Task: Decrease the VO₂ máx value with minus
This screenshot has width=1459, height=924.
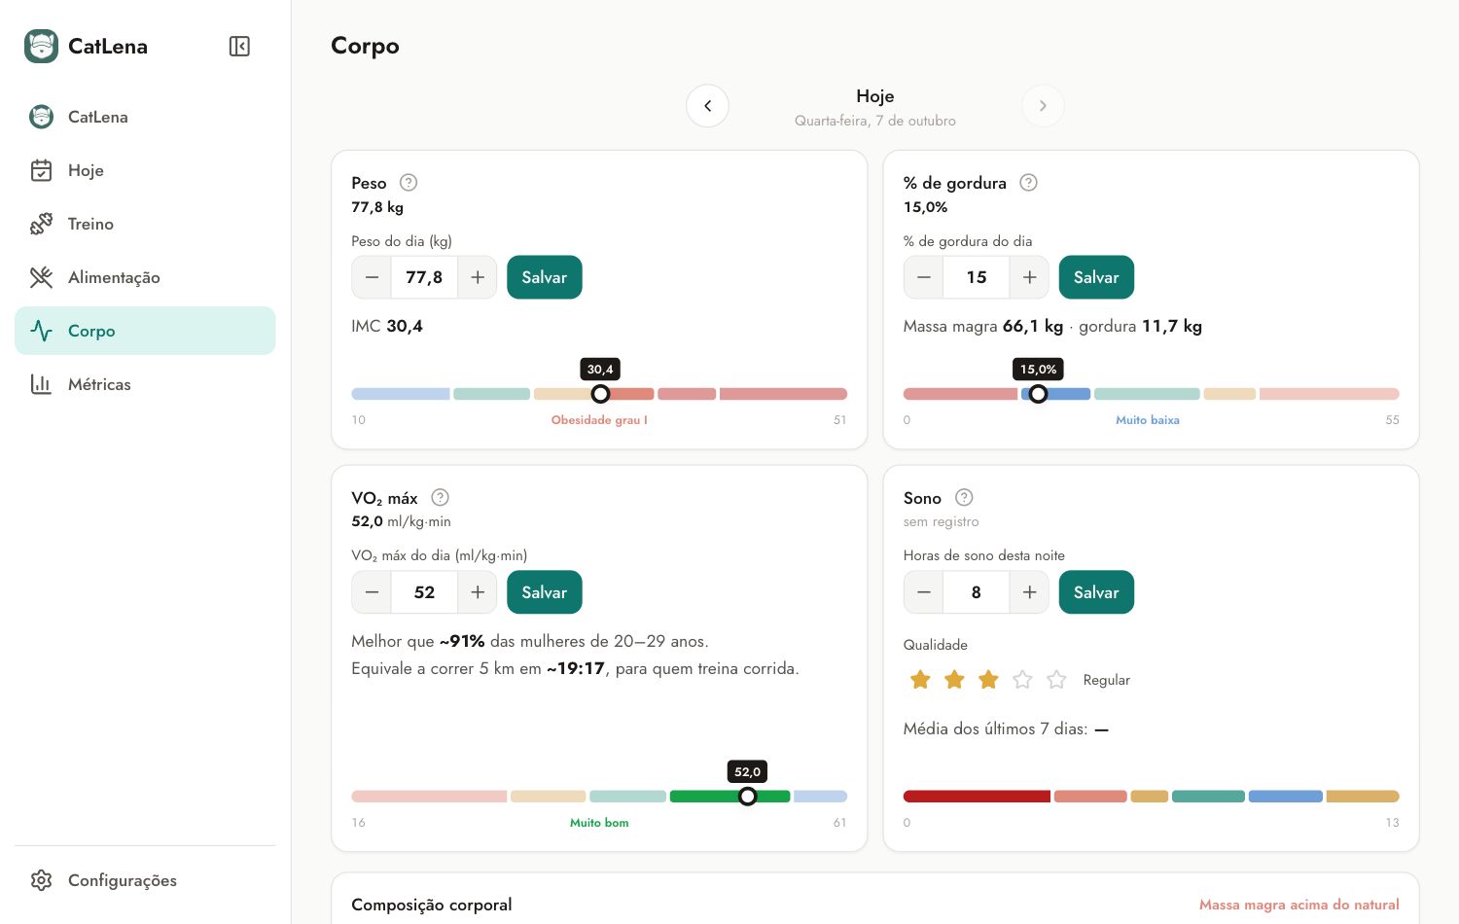Action: click(x=372, y=592)
